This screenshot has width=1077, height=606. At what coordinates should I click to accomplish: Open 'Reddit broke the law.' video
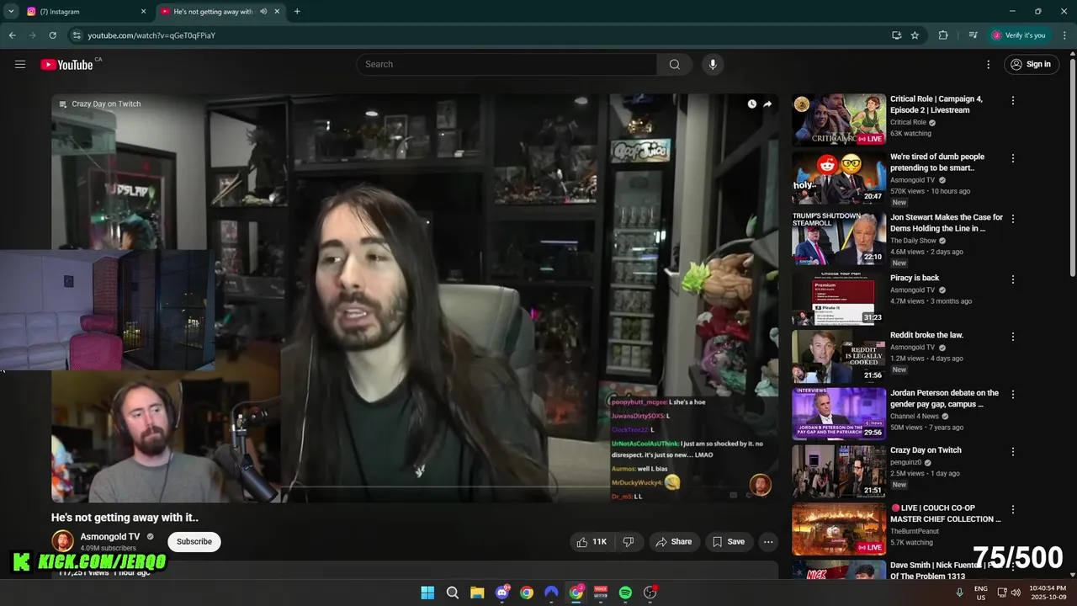[x=926, y=335]
